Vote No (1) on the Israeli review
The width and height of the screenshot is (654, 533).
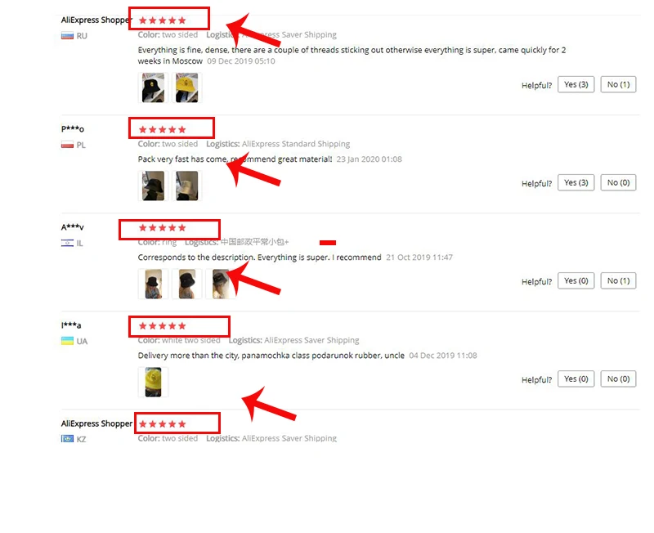[618, 280]
